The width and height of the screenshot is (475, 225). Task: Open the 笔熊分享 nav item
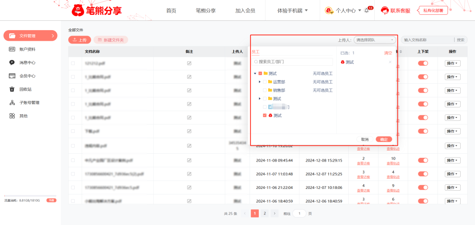tap(205, 11)
